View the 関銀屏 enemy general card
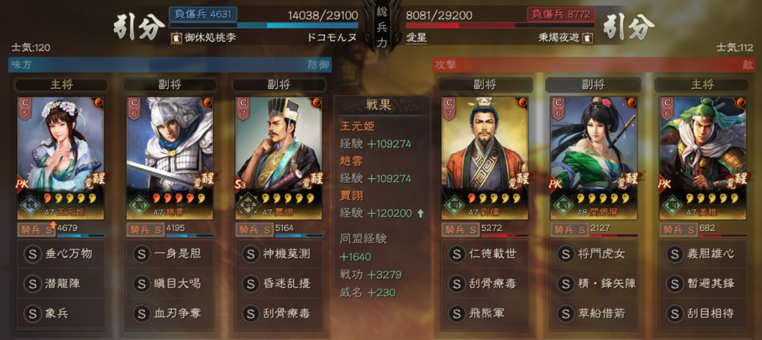This screenshot has height=340, width=762. pyautogui.click(x=593, y=157)
